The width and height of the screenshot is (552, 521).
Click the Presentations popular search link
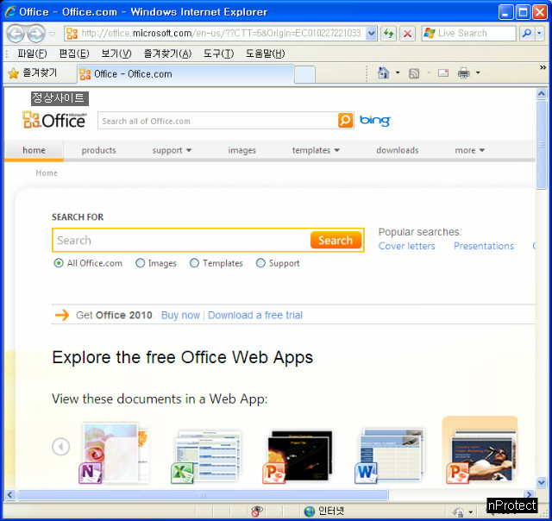tap(484, 246)
